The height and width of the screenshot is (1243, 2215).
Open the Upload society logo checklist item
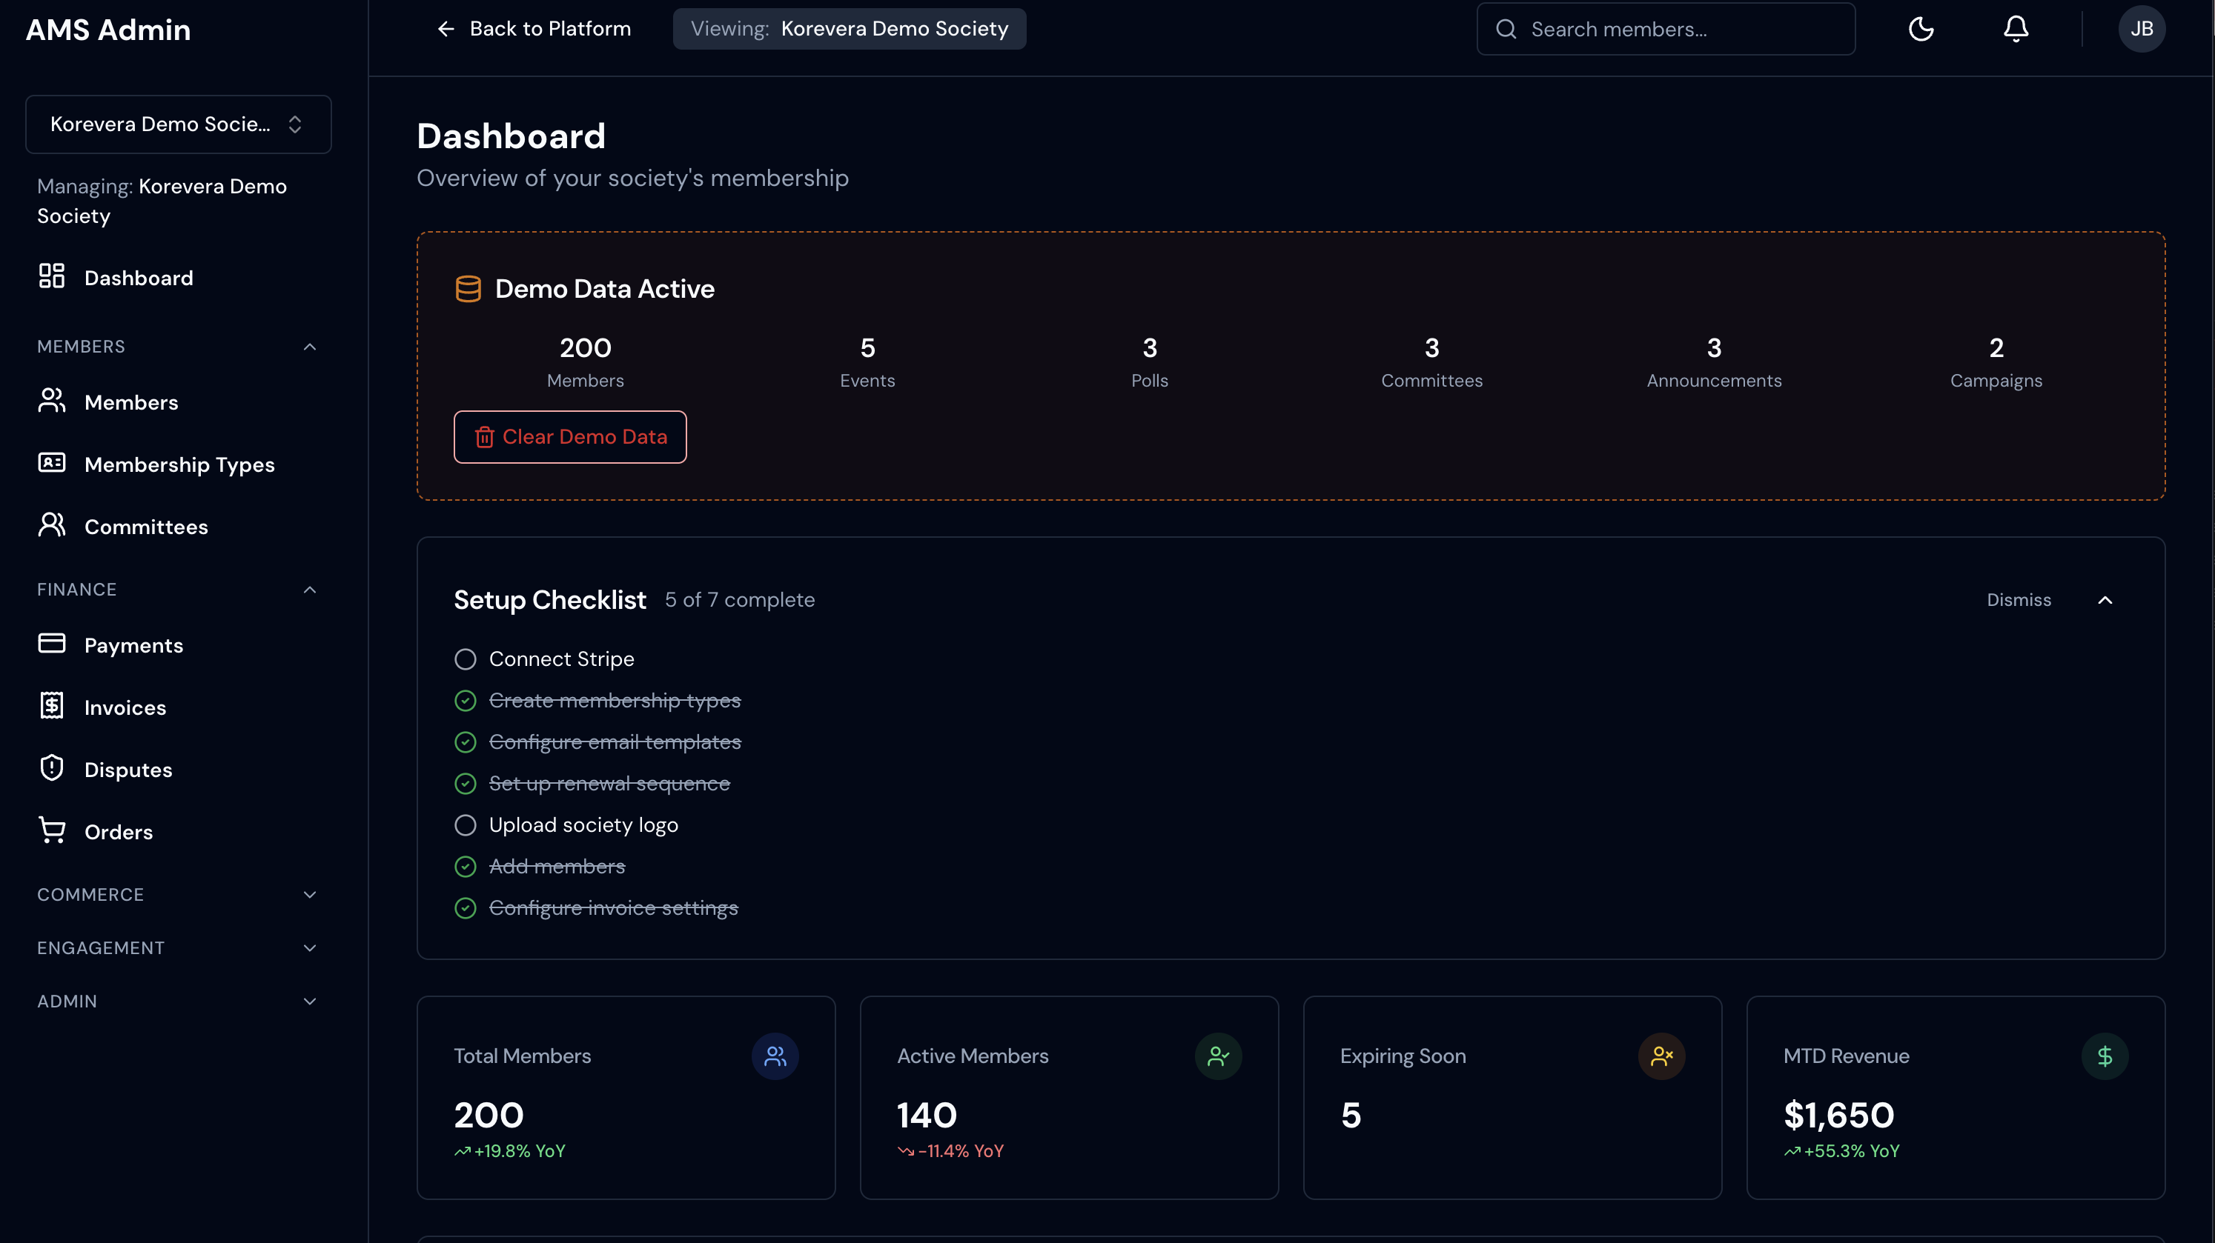click(x=583, y=825)
